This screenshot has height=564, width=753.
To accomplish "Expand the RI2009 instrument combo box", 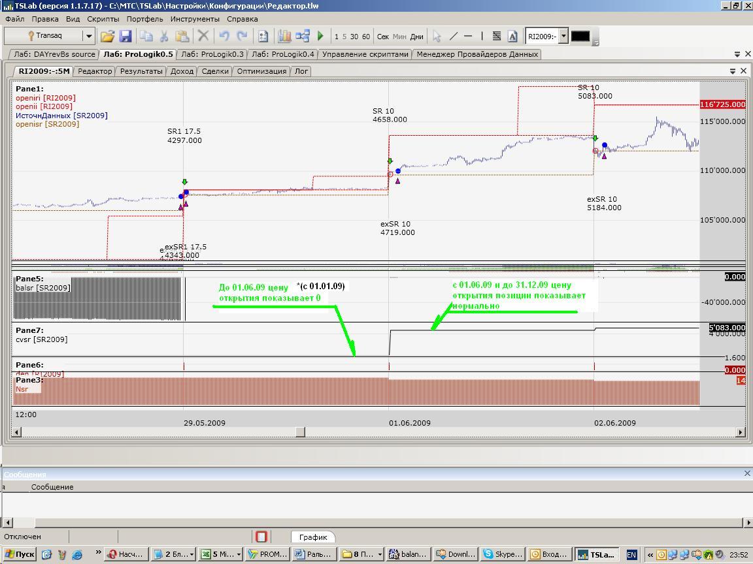I will [563, 37].
